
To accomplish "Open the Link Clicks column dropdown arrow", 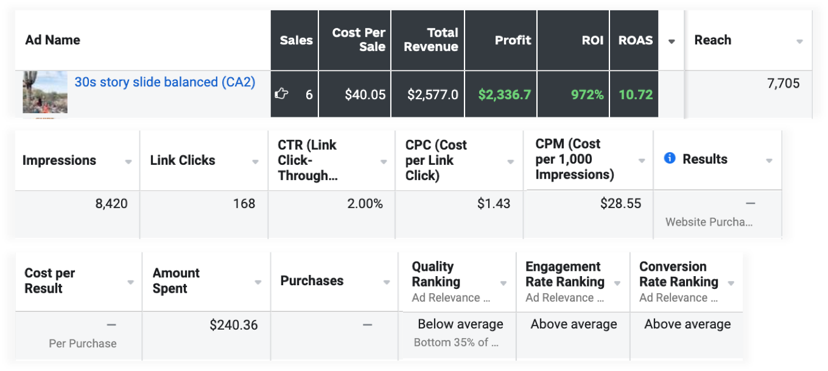I will (x=256, y=162).
